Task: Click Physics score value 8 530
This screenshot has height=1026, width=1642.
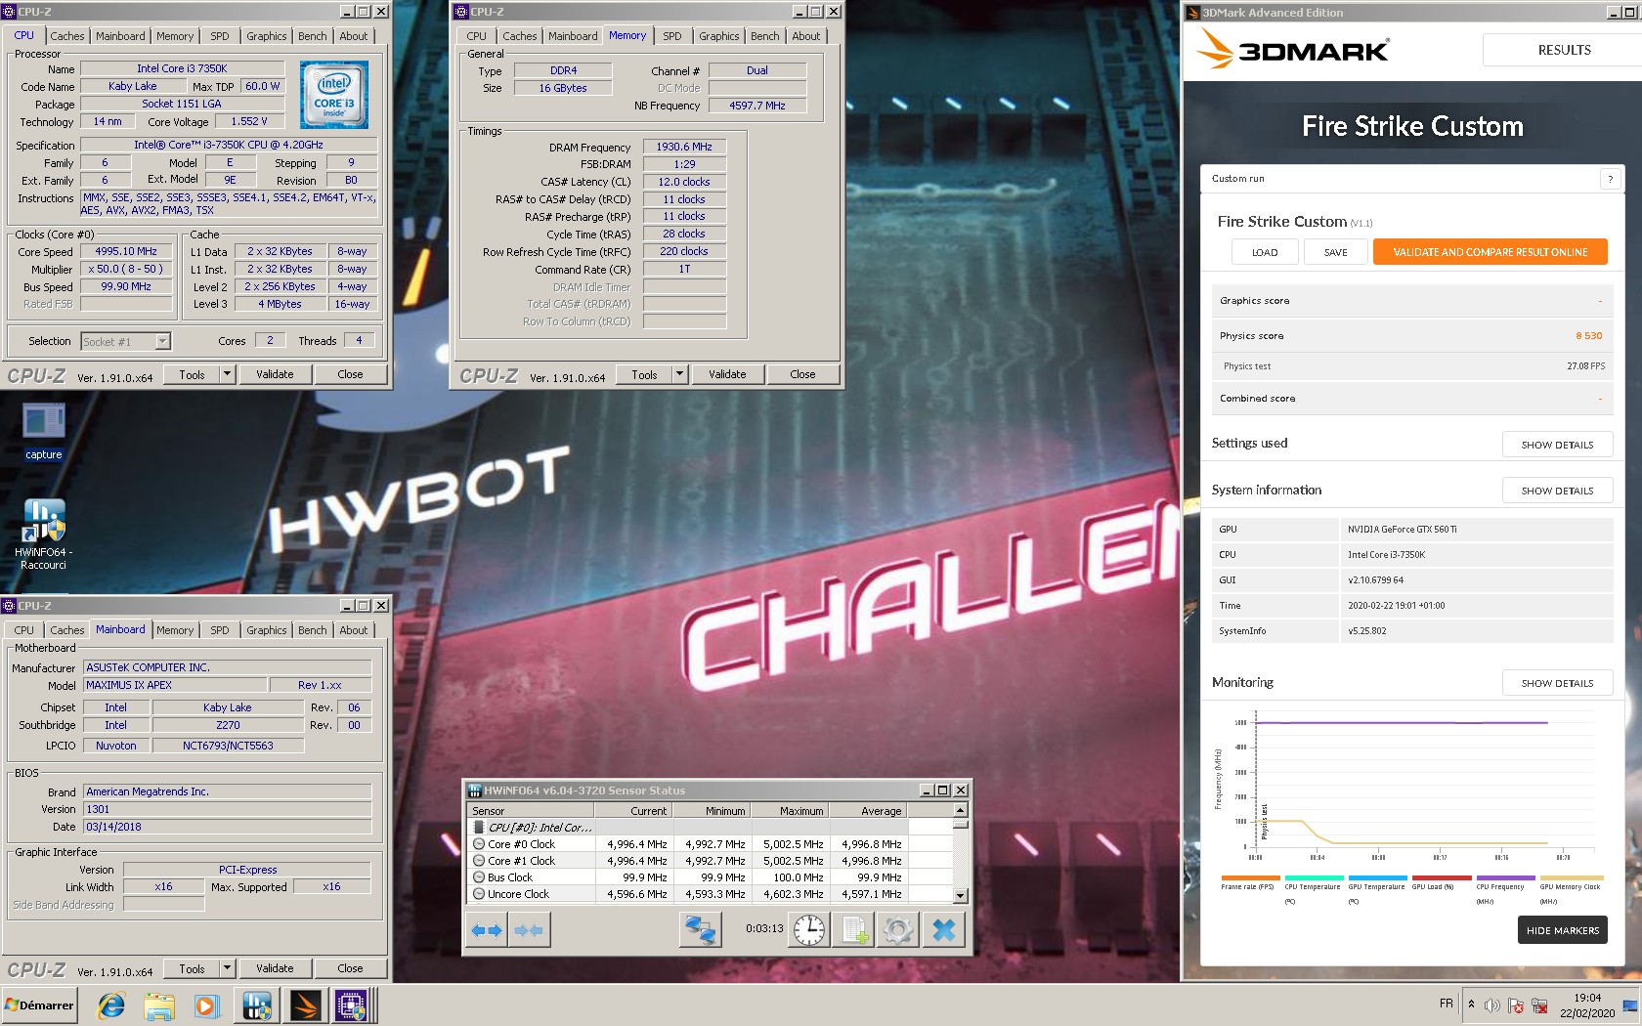Action: pyautogui.click(x=1588, y=335)
